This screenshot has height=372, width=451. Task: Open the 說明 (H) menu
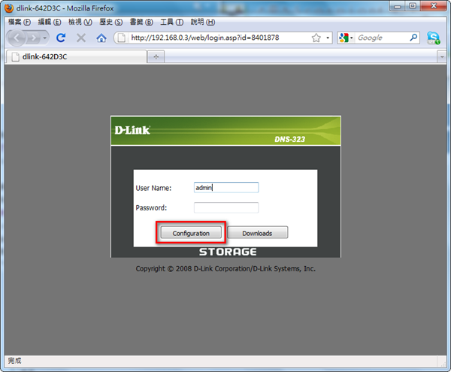coord(202,22)
